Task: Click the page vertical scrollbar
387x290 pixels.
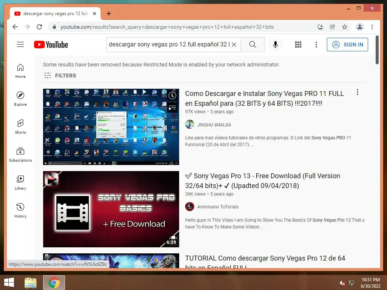Action: [377, 50]
